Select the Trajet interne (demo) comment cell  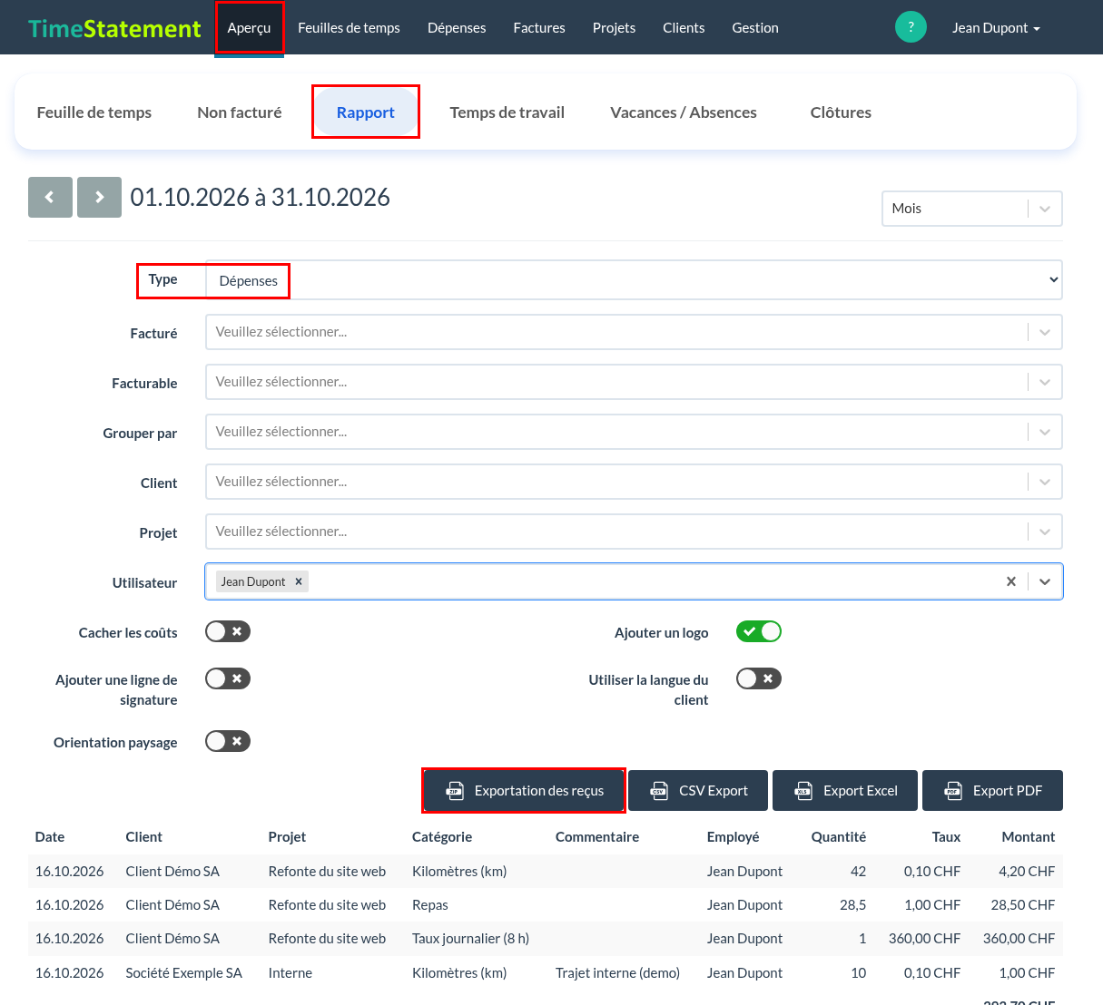click(617, 973)
